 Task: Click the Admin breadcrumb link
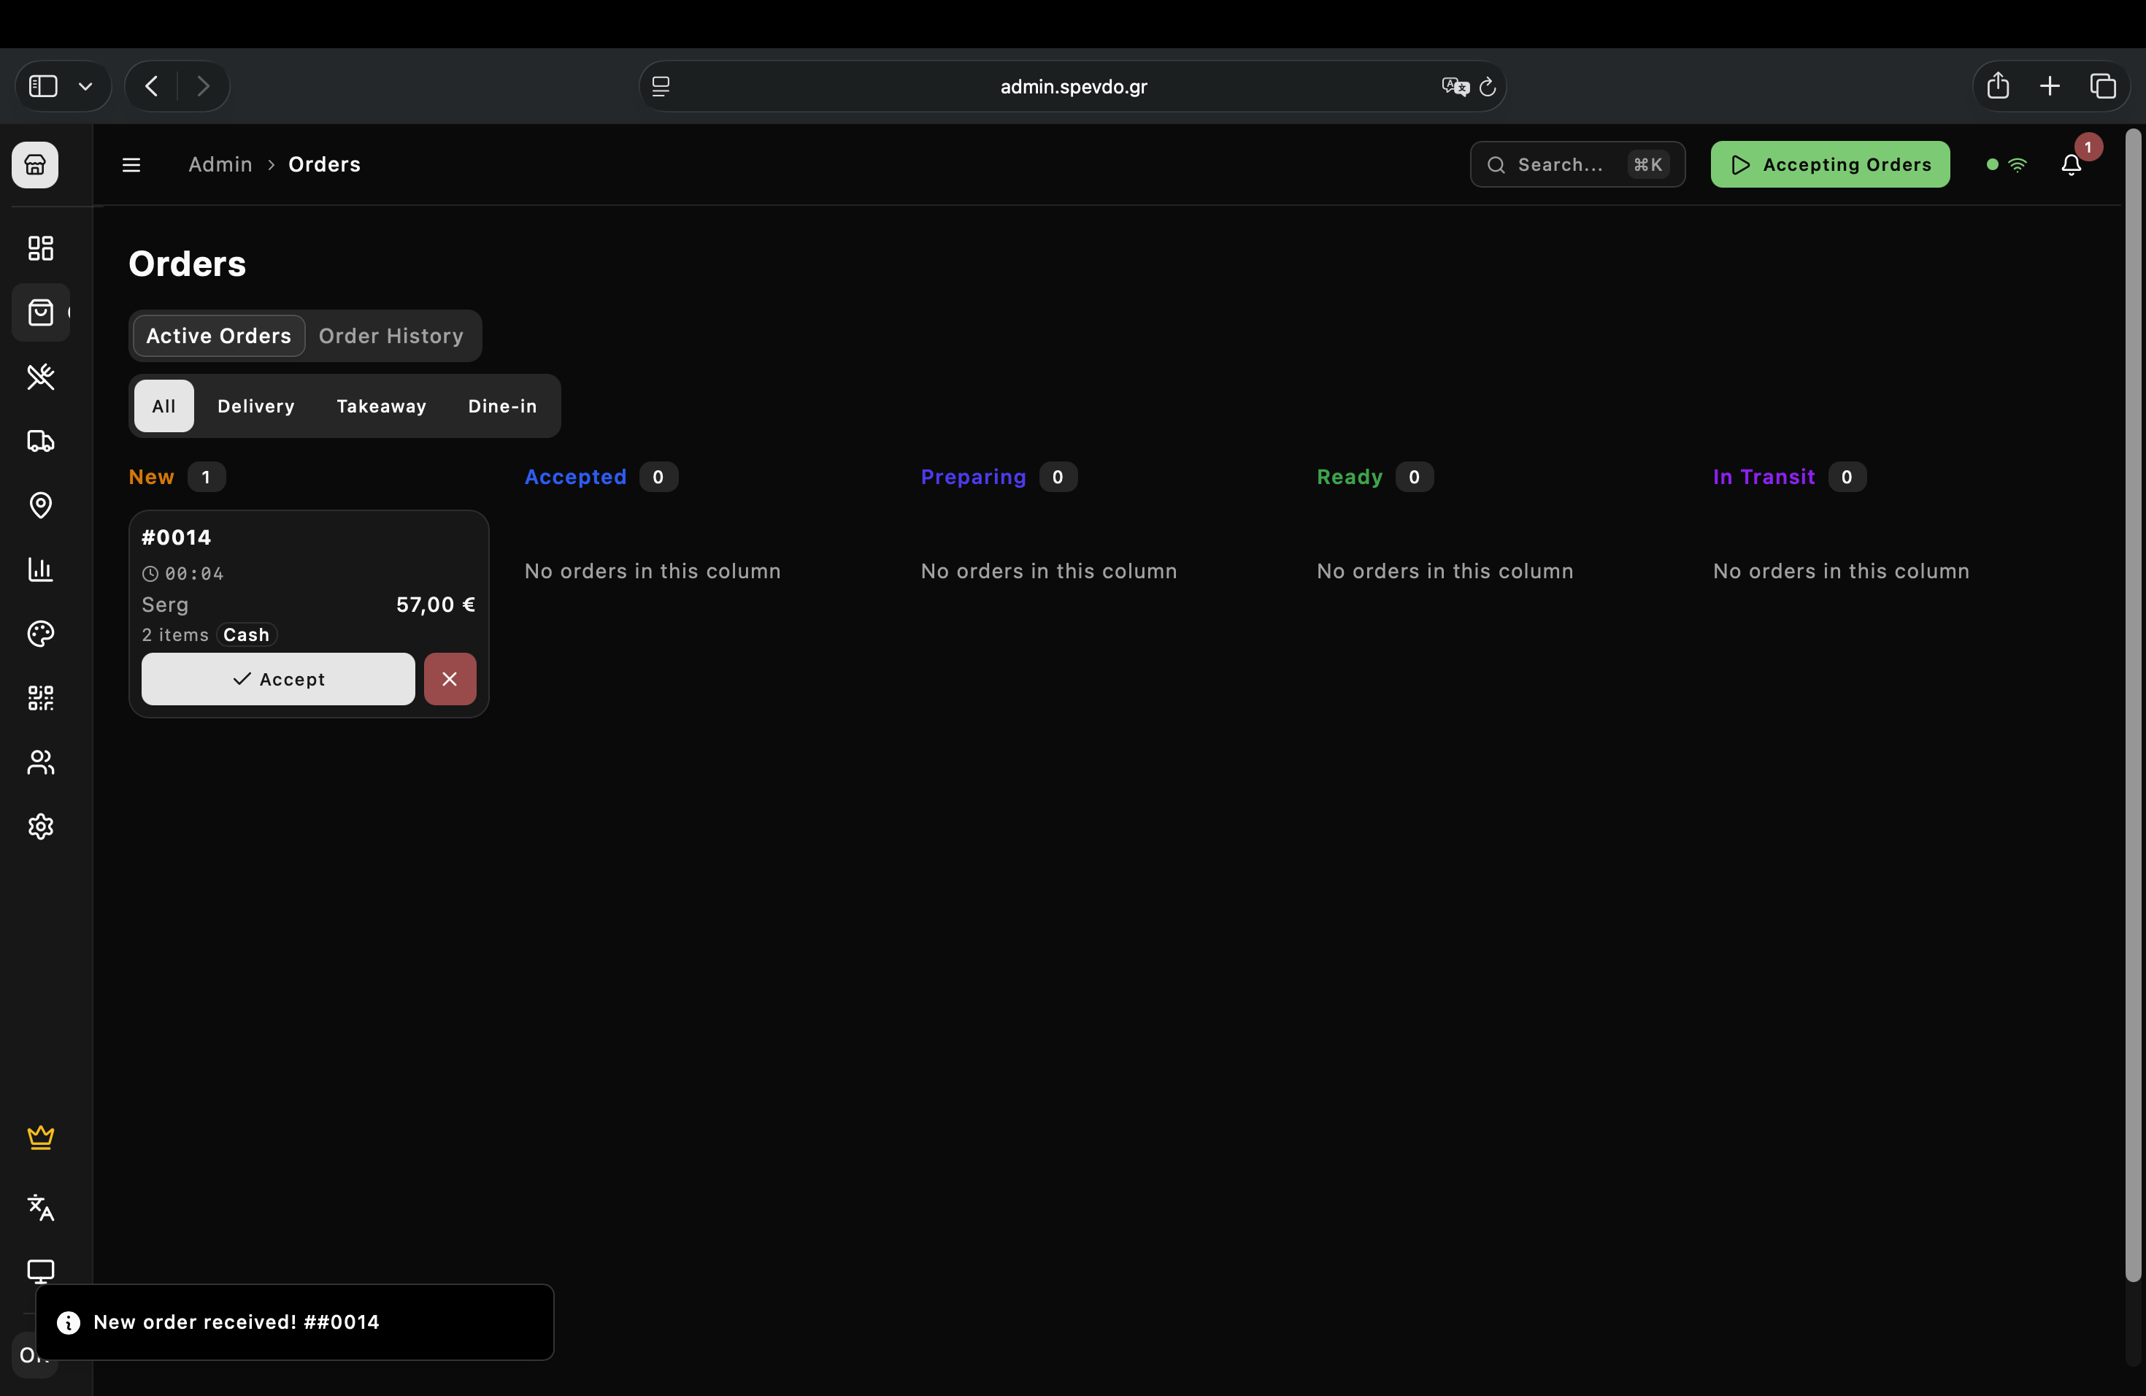220,165
